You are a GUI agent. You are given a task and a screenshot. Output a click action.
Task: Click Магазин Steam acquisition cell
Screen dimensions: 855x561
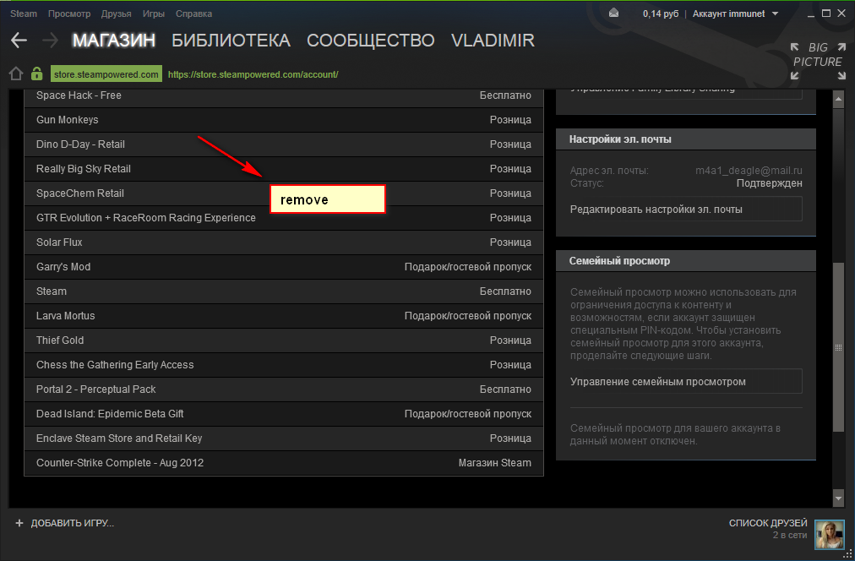pos(494,463)
